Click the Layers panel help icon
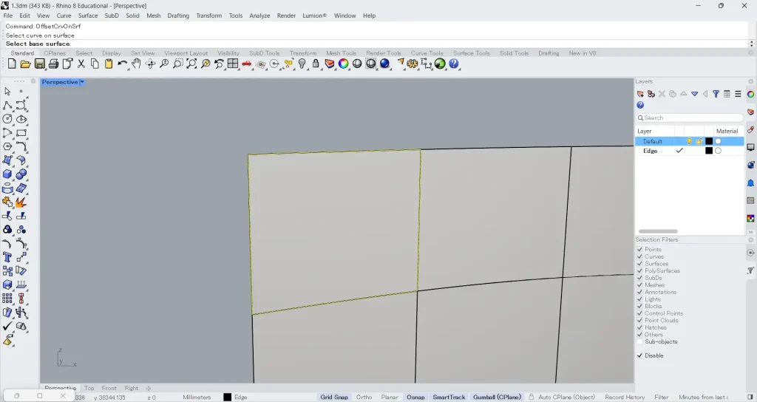Screen dimensions: 757x402 click(x=640, y=105)
